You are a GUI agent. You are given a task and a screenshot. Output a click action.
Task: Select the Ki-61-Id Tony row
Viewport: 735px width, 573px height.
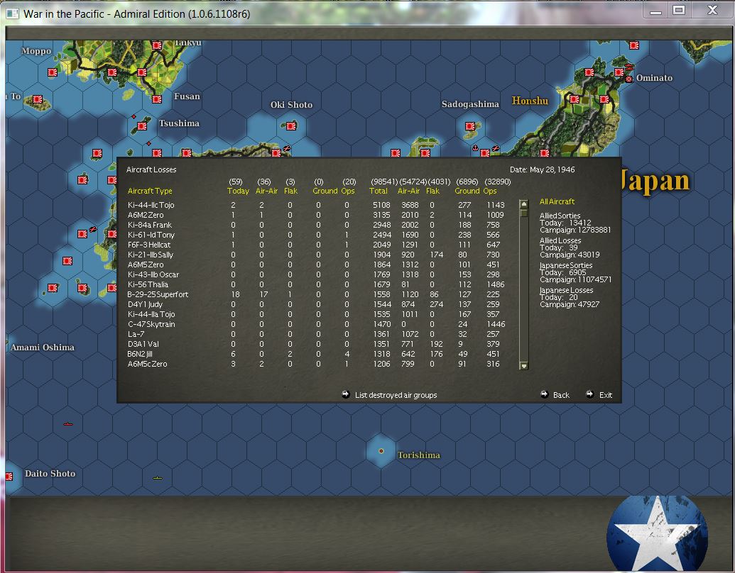point(317,235)
